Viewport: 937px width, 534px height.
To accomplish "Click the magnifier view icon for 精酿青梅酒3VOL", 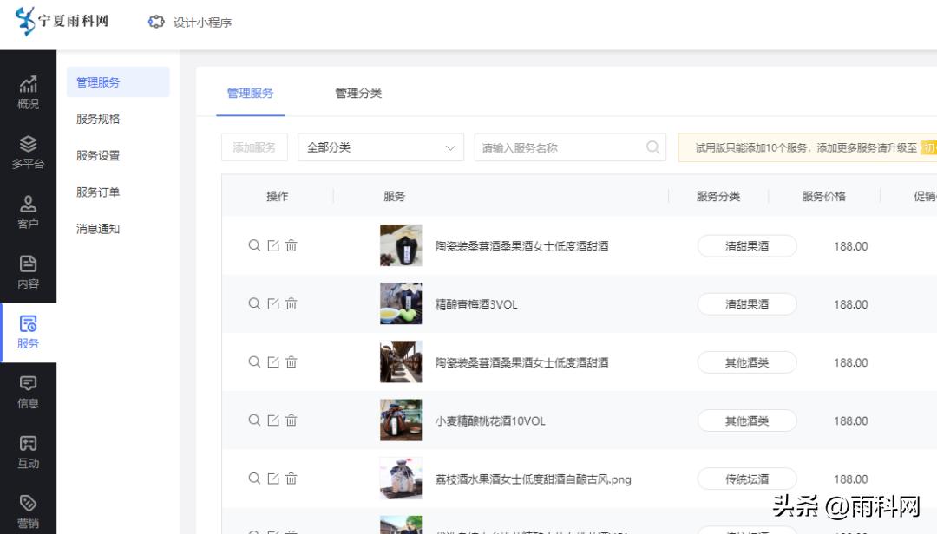I will coord(254,304).
